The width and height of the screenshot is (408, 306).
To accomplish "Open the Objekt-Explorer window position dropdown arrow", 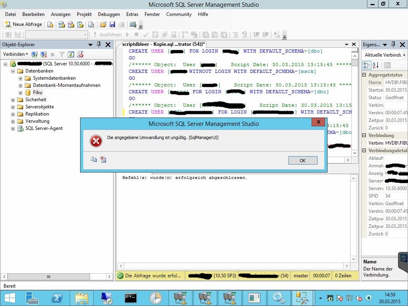I will 90,45.
